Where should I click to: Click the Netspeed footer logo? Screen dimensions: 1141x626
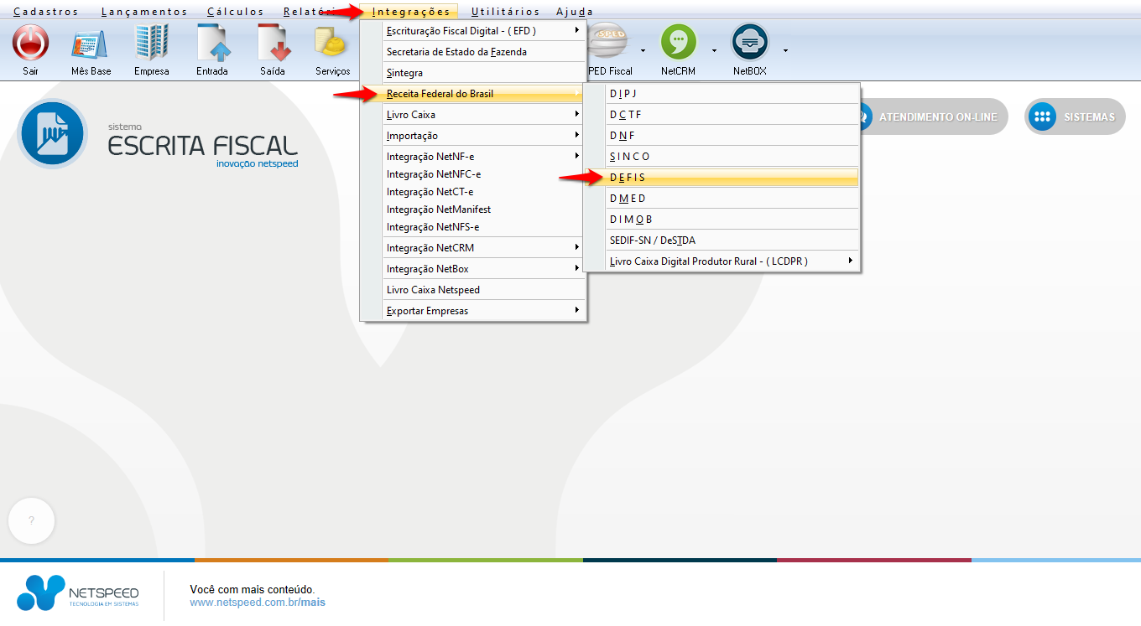coord(78,592)
